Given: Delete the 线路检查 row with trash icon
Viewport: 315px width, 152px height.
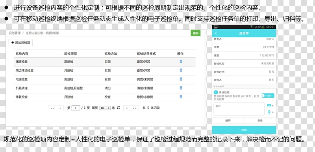Looking at the screenshot, I should [x=181, y=61].
